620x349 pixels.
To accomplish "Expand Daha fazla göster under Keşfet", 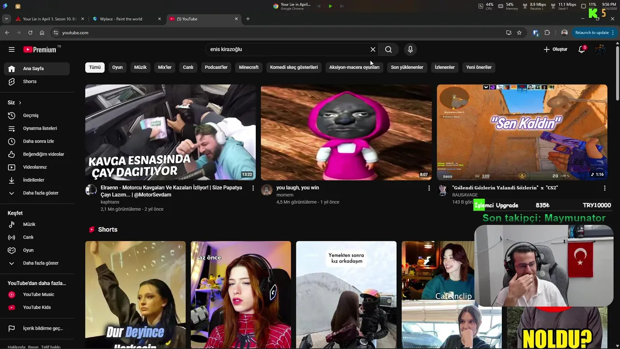I will click(x=37, y=263).
